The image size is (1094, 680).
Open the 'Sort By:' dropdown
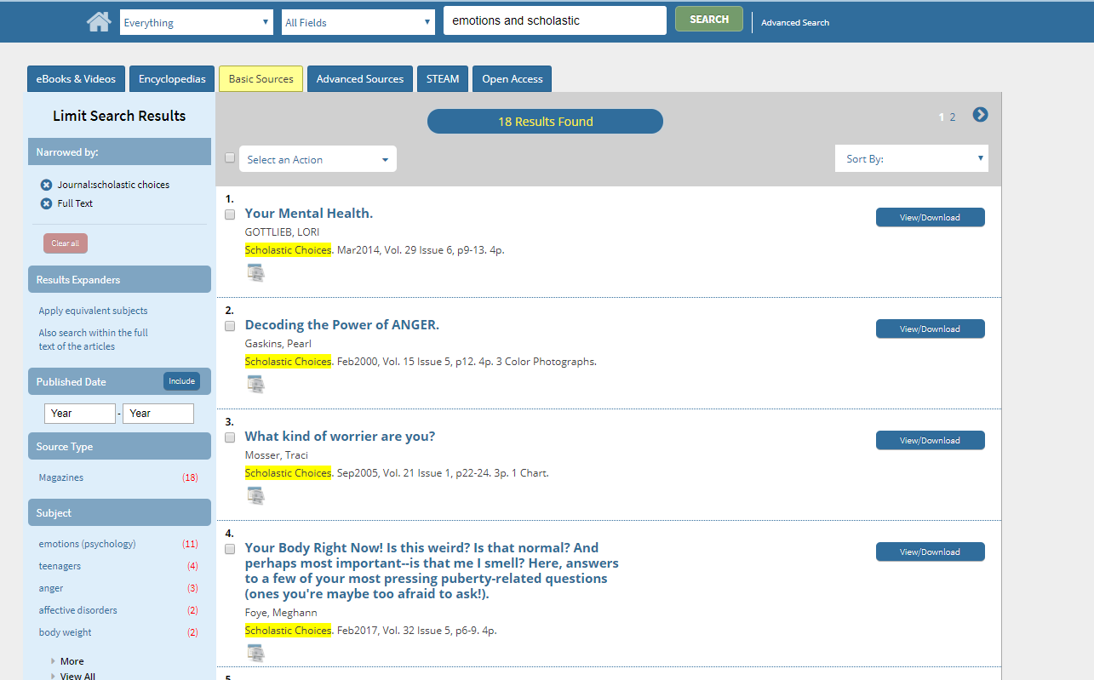click(x=912, y=158)
